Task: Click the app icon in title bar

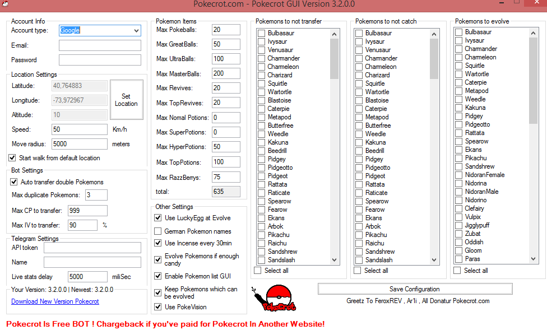Action: [5, 3]
